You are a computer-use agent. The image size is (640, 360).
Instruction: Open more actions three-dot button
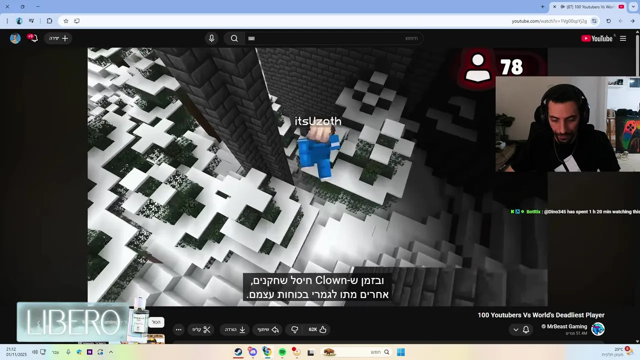178,329
